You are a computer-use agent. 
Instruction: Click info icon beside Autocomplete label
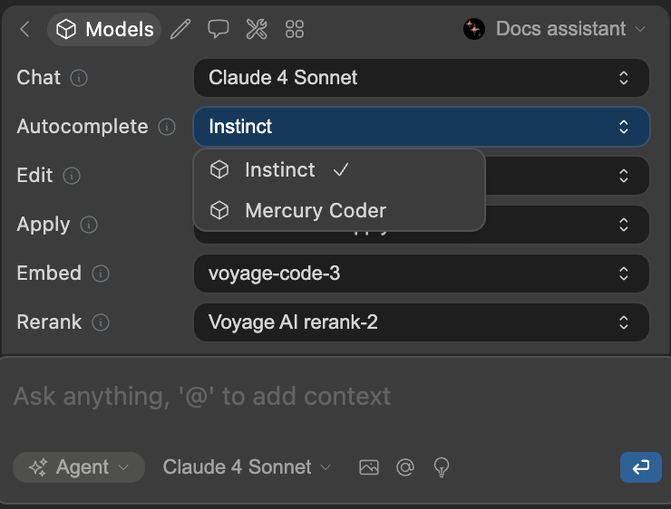point(167,127)
